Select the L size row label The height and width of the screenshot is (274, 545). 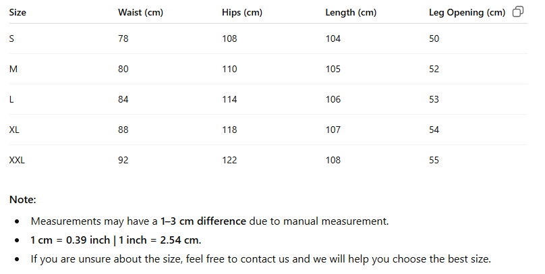coord(11,99)
